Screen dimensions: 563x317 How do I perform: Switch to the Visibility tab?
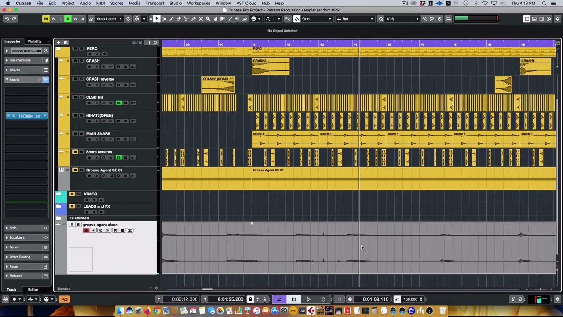point(34,41)
